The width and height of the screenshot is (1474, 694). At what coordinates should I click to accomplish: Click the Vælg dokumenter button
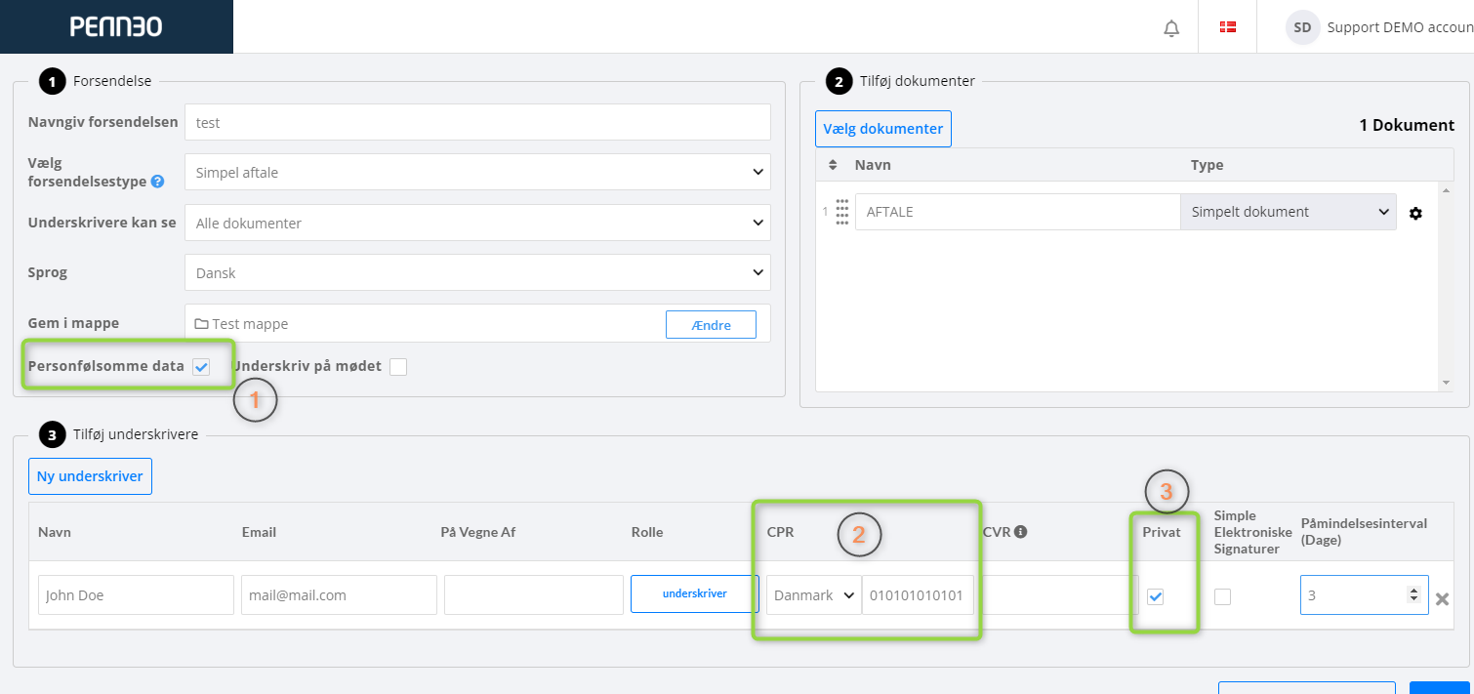click(883, 129)
